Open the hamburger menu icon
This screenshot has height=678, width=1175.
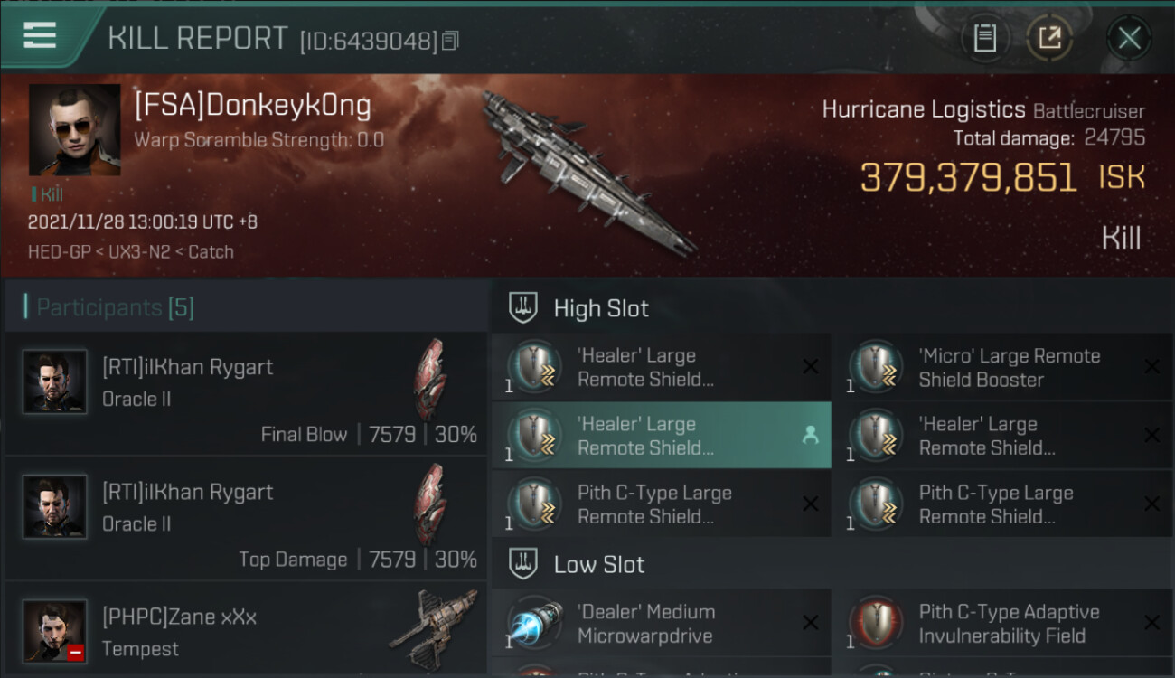40,35
